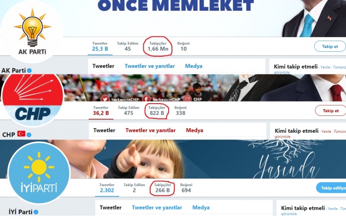Toggle the İYİ Parti Takip ediliyor button
This screenshot has height=219, width=346.
click(331, 188)
